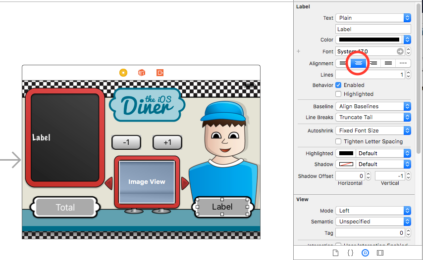
Task: Show the Object library
Action: point(365,253)
